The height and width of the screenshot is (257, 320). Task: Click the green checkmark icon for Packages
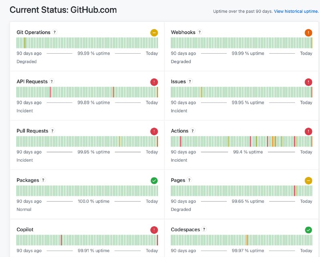pos(154,181)
